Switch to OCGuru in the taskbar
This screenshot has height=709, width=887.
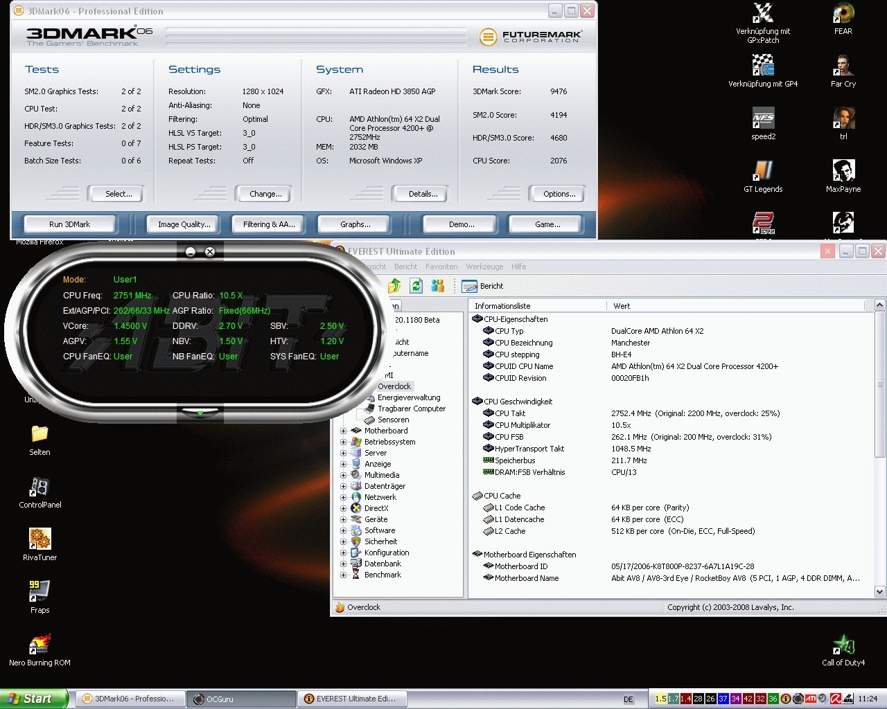pos(241,699)
